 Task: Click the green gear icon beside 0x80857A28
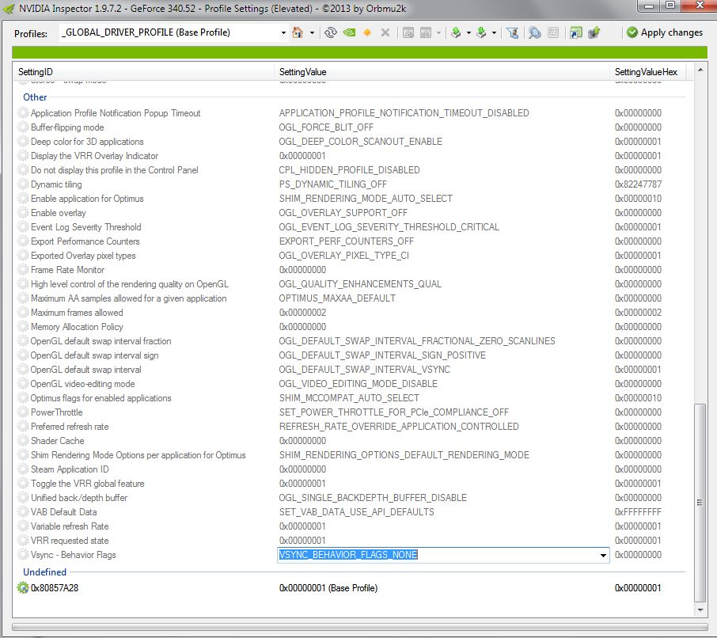pos(22,587)
